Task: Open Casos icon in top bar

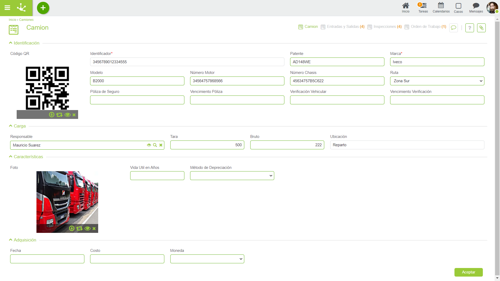Action: (458, 8)
